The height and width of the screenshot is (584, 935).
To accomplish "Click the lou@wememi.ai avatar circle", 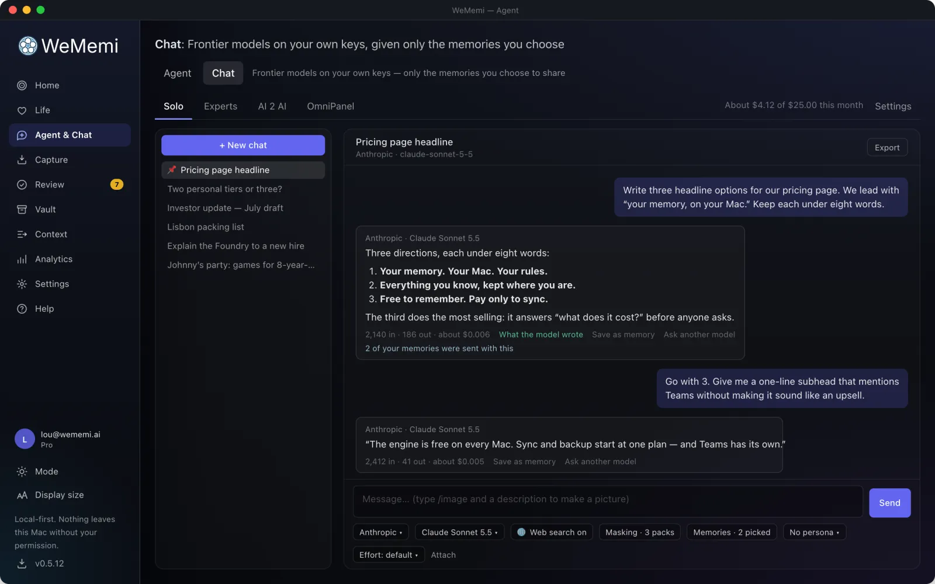I will (25, 439).
